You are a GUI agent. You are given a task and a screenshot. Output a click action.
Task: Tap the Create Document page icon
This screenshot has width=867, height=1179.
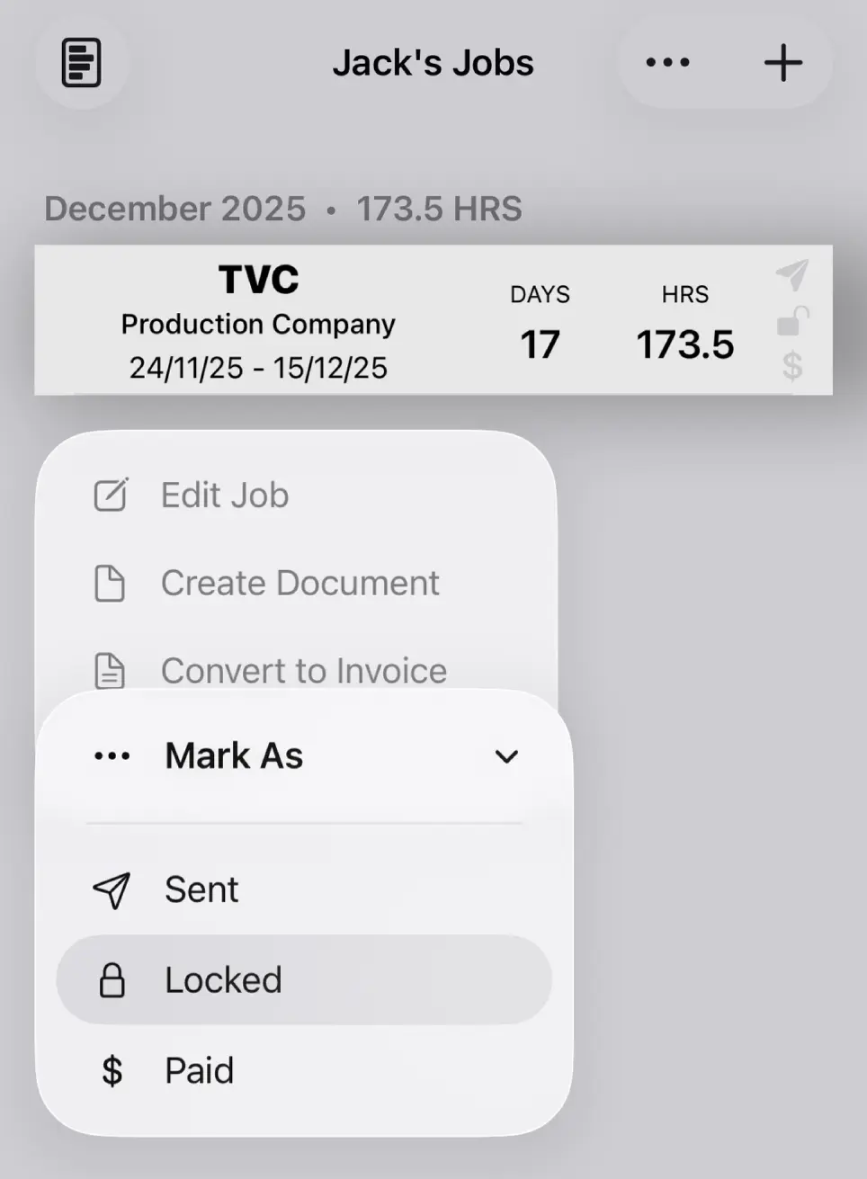pyautogui.click(x=110, y=583)
